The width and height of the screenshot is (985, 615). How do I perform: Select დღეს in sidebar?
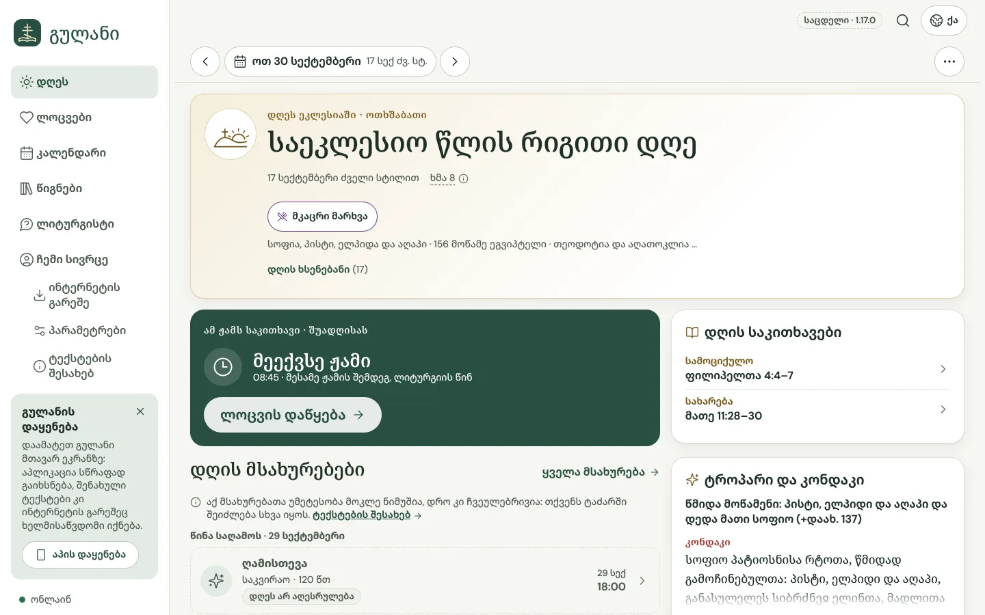84,82
